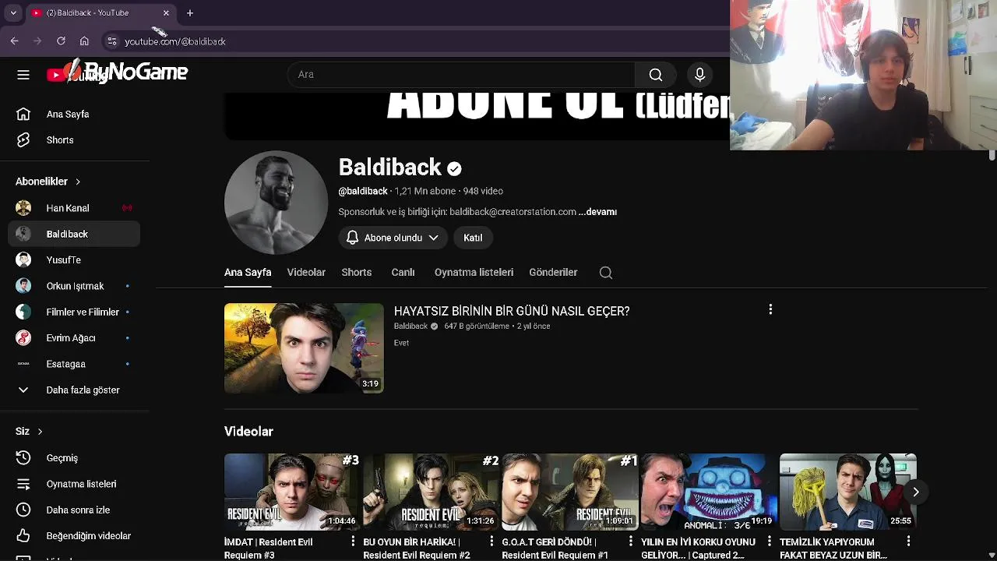Go back with browser back arrow

[x=14, y=41]
